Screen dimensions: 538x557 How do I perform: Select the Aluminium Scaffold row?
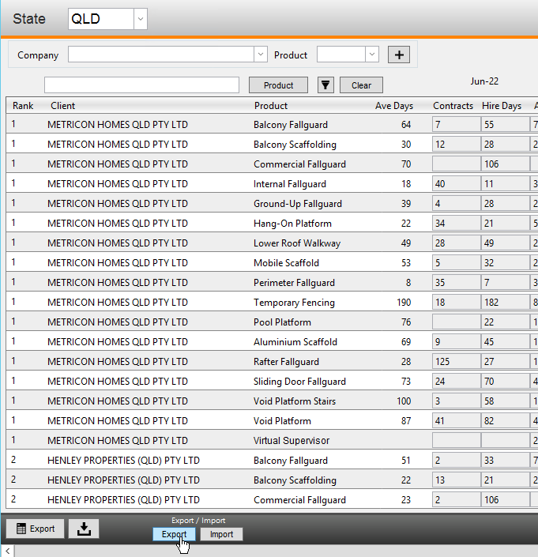272,342
